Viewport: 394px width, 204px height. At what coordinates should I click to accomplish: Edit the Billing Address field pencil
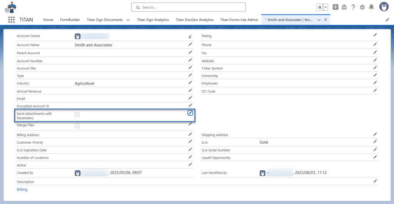click(x=190, y=134)
